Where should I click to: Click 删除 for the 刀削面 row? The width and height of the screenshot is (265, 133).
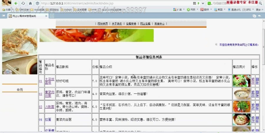[257, 106]
